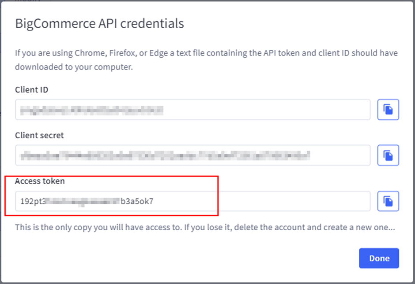Click empty space right of Client ID value
Screen dimensions: 415x284
[265, 110]
